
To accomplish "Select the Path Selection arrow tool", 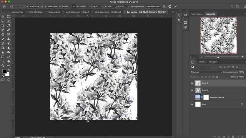I will pos(3,61).
